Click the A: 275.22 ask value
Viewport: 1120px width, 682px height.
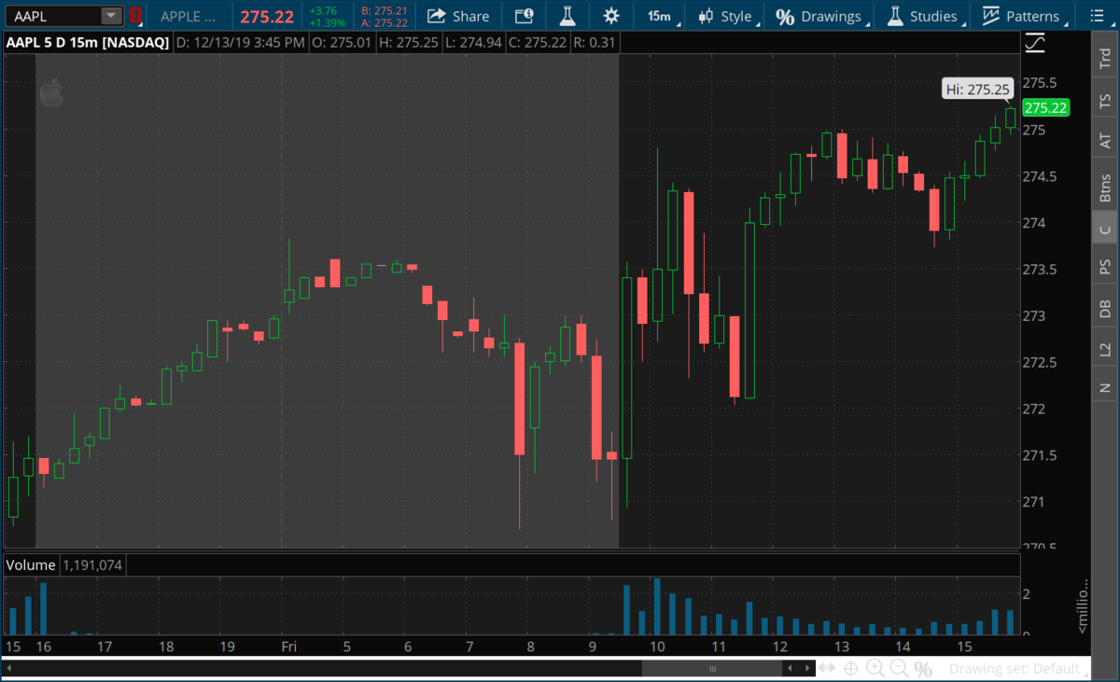coord(385,22)
